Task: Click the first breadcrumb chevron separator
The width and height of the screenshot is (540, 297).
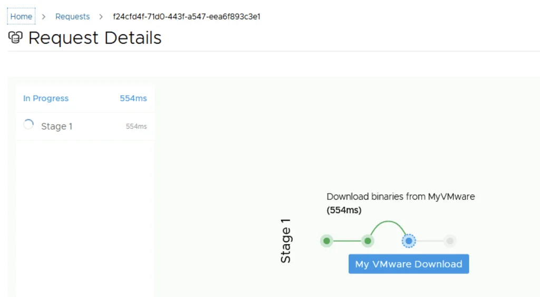Action: (x=44, y=16)
